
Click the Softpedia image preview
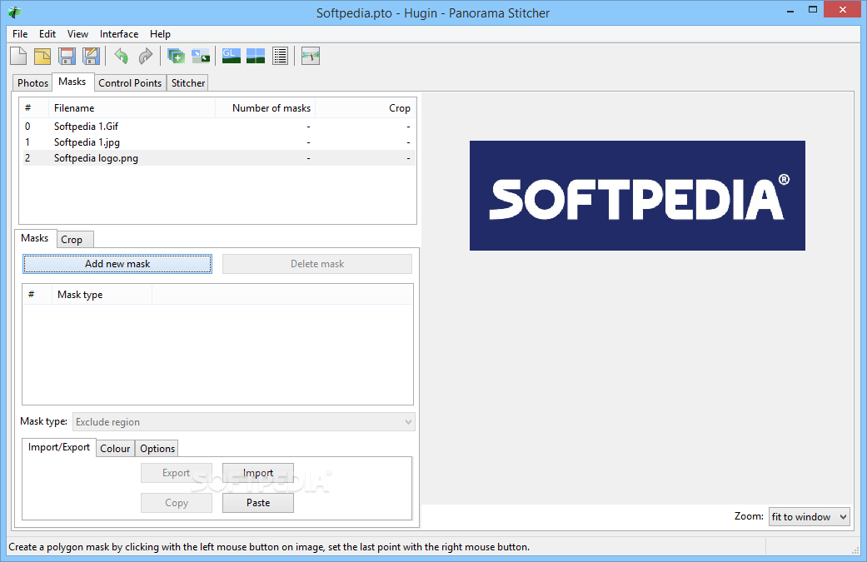(x=637, y=196)
